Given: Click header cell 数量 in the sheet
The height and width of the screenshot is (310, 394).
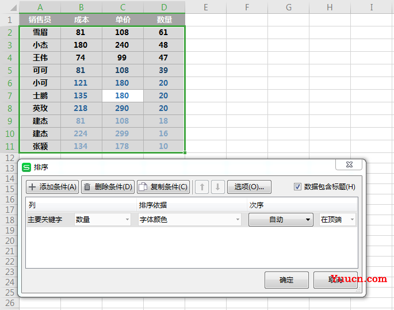Looking at the screenshot, I should [x=164, y=20].
